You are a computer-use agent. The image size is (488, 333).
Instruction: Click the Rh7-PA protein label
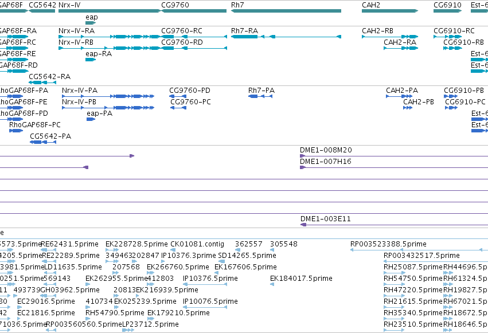261,91
